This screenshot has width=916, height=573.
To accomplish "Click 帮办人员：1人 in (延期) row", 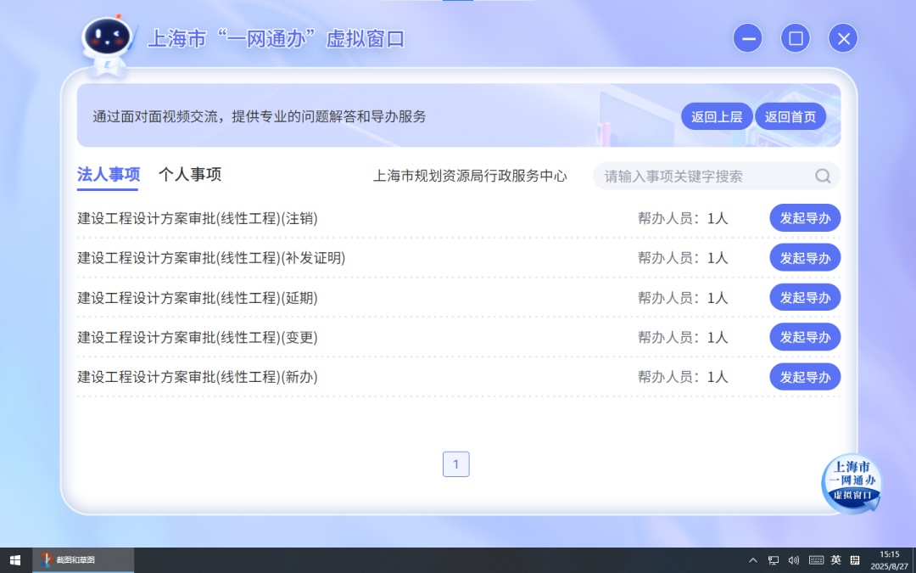I will point(682,298).
